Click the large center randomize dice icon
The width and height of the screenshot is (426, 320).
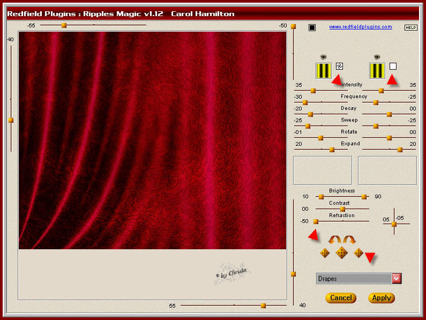pos(341,253)
